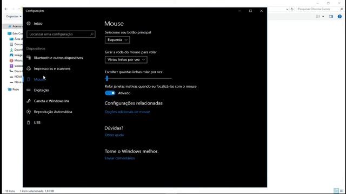Open Impressoras e scanners
Image resolution: width=346 pixels, height=194 pixels.
[x=52, y=68]
